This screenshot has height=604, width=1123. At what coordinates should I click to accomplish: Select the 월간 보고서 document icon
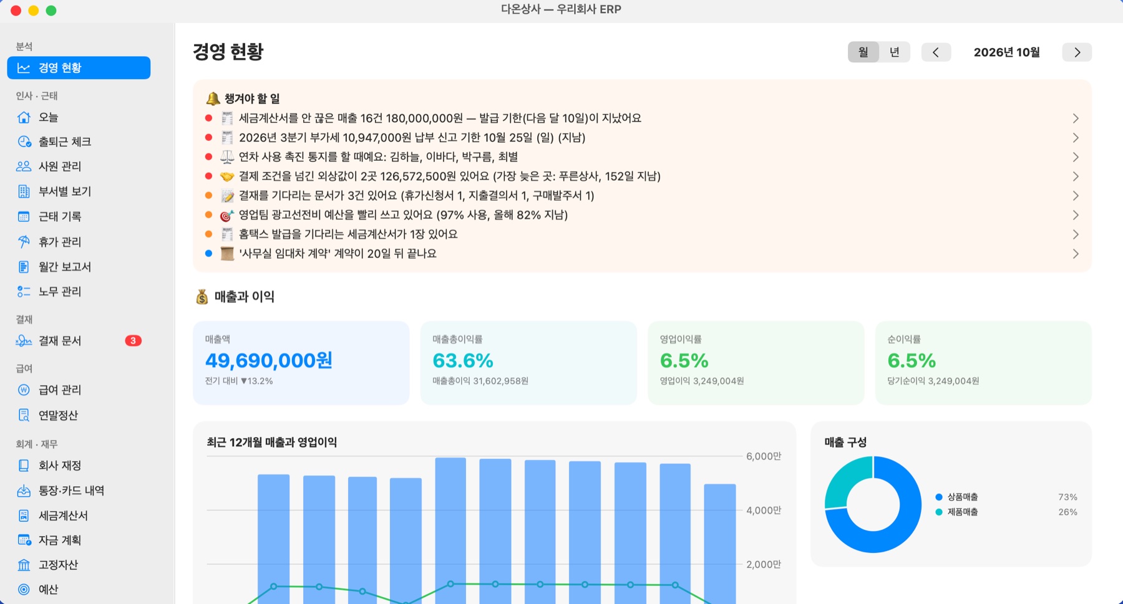click(24, 267)
